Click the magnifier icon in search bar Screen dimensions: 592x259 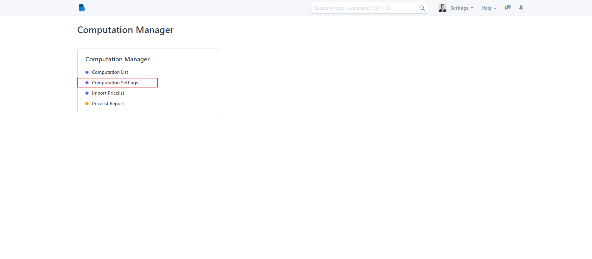[422, 8]
